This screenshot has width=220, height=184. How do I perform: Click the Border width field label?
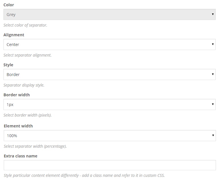[x=17, y=95]
